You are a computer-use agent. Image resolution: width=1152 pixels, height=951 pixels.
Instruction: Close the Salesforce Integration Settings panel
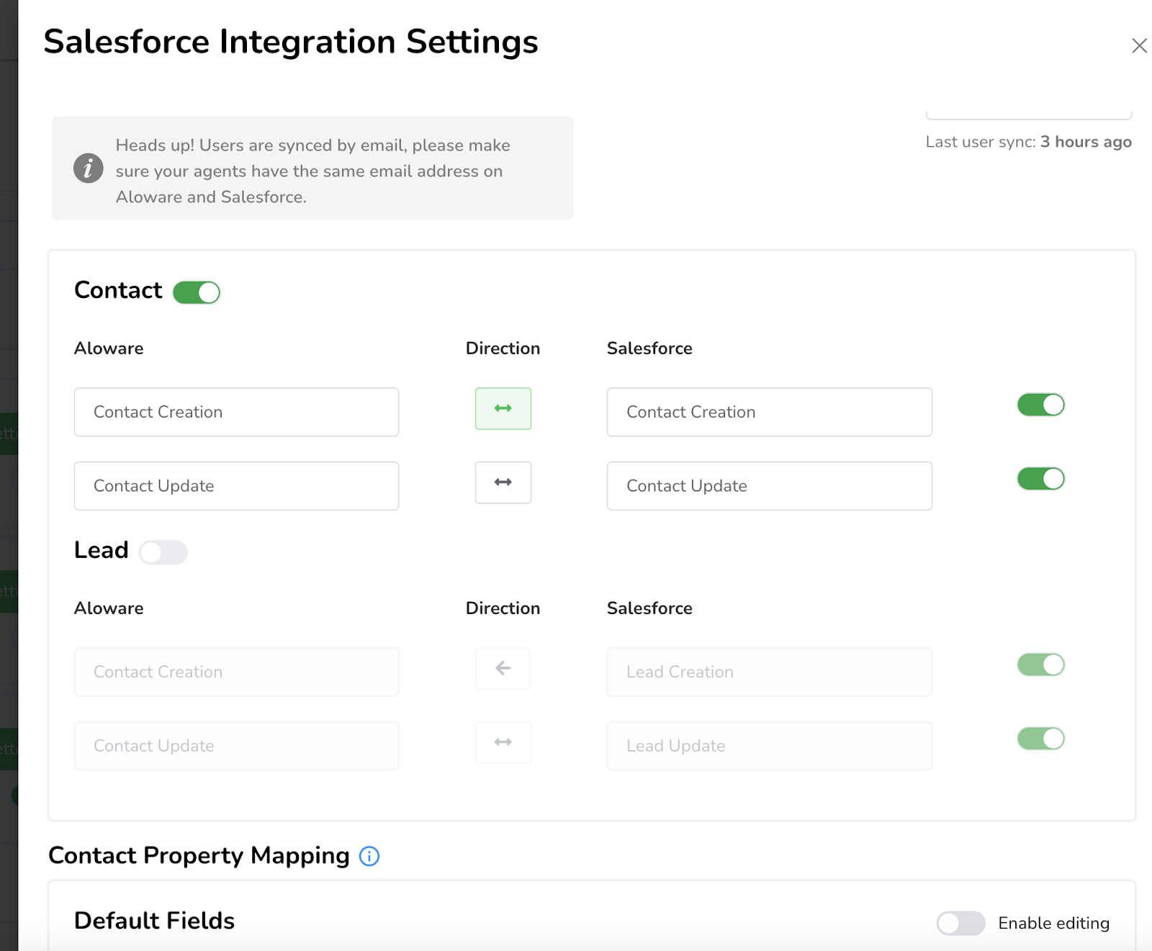1139,45
